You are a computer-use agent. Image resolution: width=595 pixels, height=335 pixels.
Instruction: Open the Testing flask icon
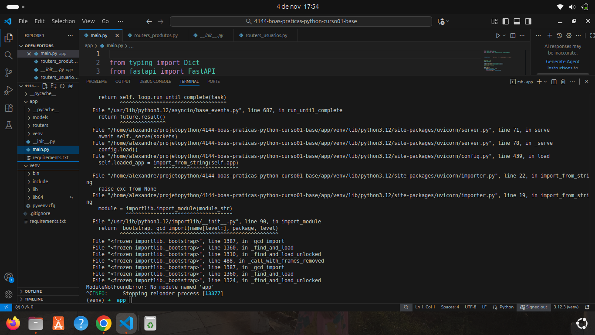(x=8, y=125)
